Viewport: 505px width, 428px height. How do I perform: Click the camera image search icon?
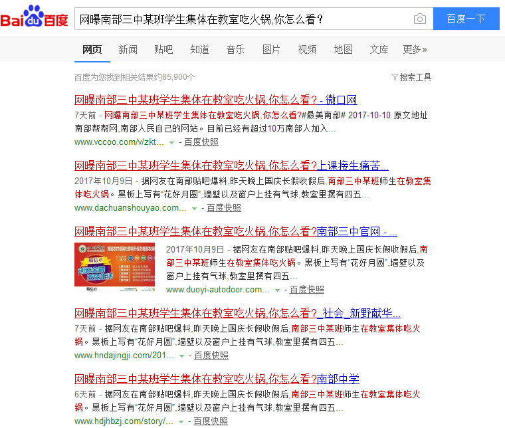[x=419, y=19]
